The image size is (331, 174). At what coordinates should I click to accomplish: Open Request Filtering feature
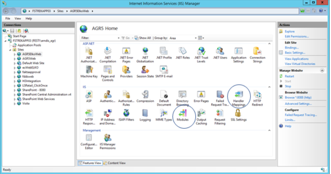pos(220,117)
